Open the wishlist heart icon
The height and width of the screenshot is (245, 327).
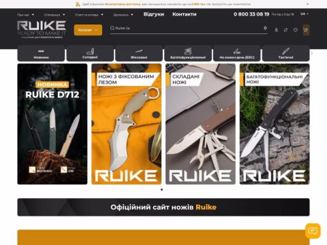296,30
